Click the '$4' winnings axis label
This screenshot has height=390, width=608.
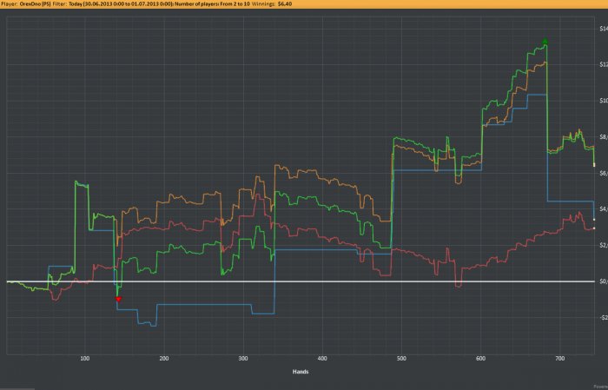(604, 209)
